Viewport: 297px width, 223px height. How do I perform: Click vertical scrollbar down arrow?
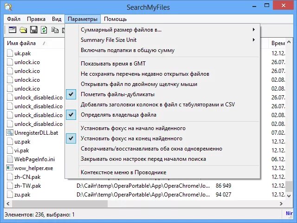tap(289, 196)
